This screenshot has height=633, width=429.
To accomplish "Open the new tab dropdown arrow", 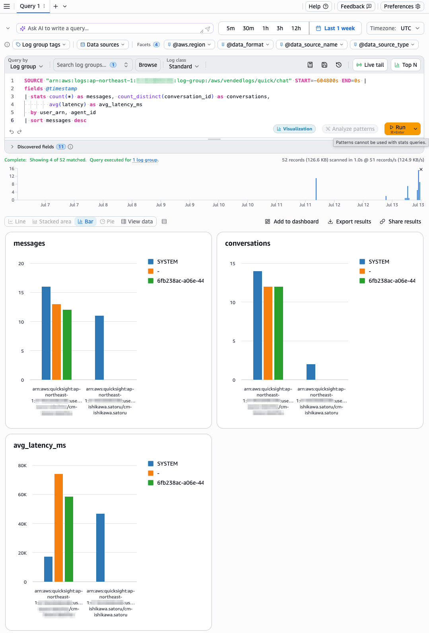I will (65, 6).
